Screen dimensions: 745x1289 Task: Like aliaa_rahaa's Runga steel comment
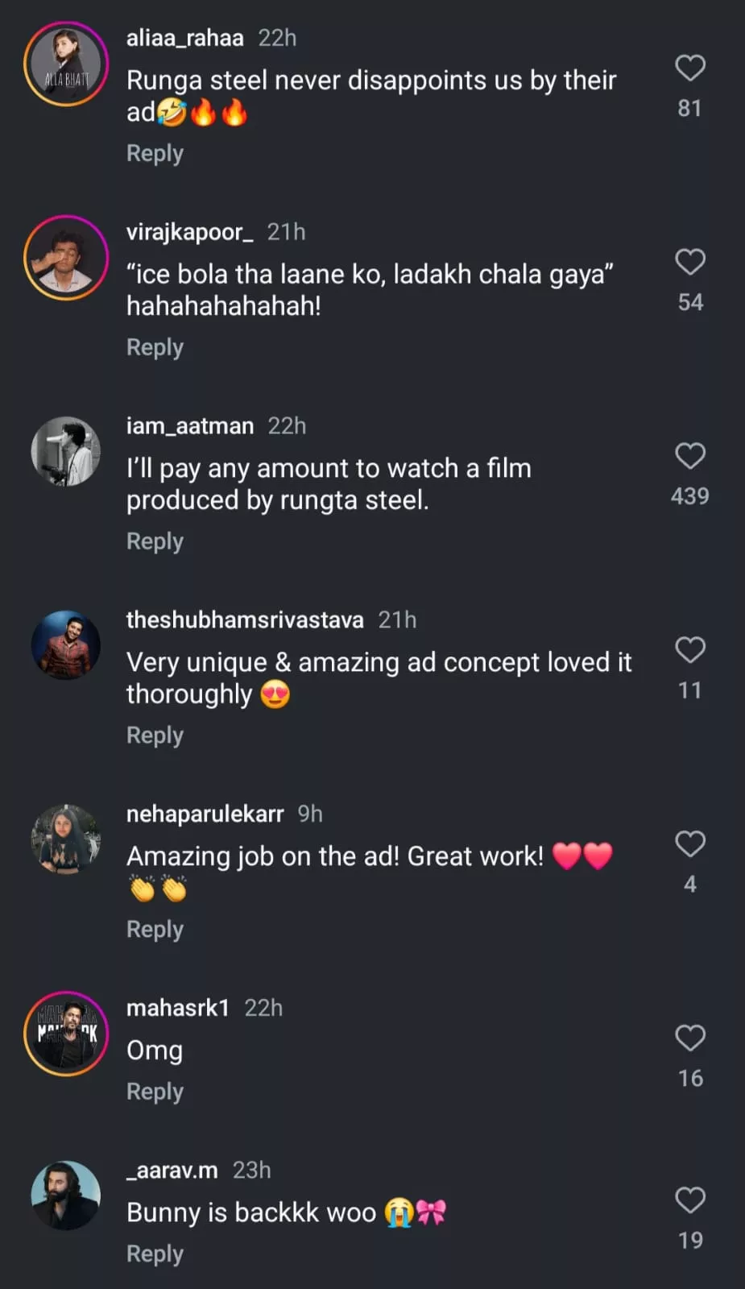point(689,68)
